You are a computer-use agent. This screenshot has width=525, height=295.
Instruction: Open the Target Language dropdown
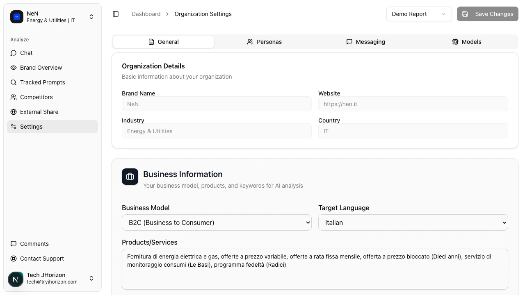413,222
